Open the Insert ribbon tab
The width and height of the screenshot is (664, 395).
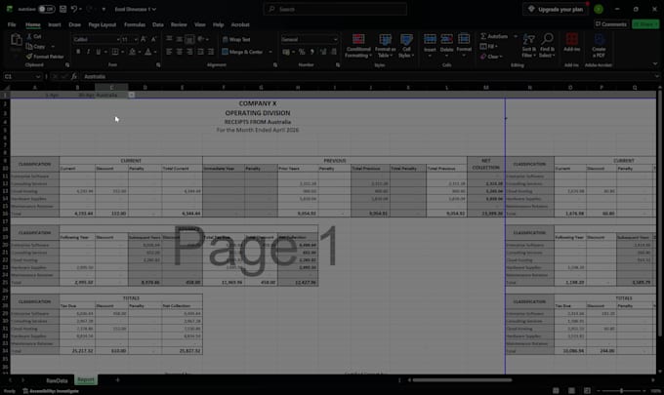click(55, 24)
